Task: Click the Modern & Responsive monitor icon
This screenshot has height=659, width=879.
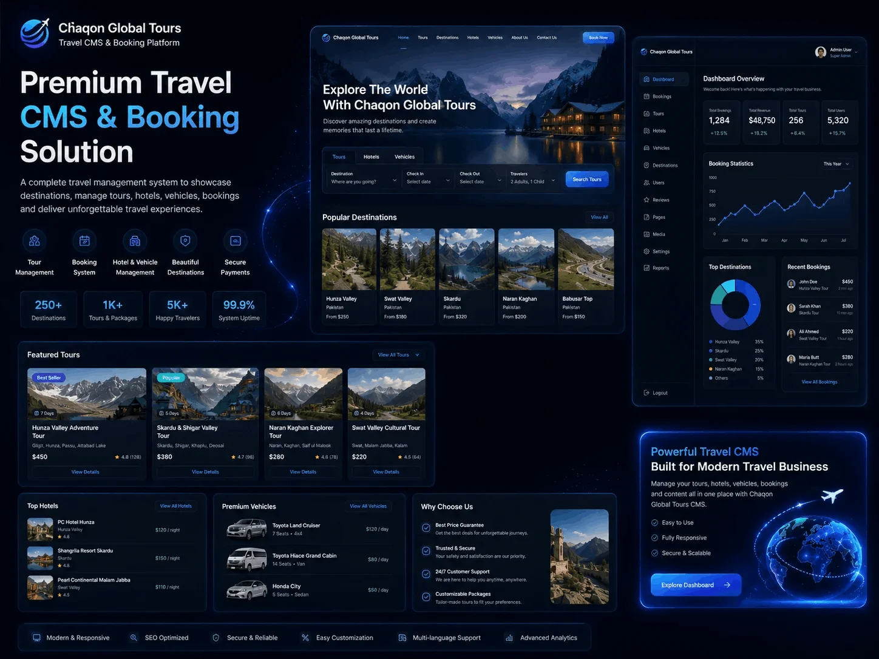Action: pyautogui.click(x=36, y=638)
